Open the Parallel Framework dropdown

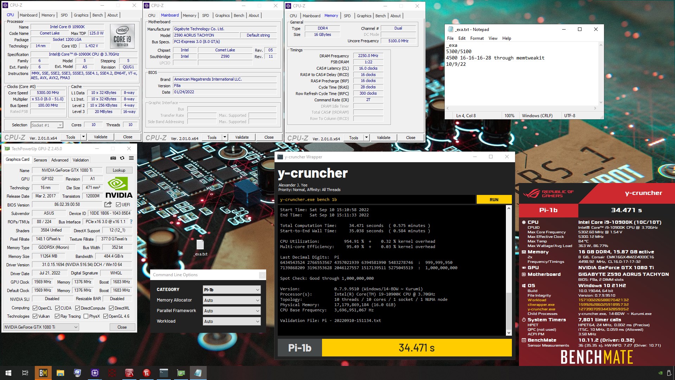click(x=232, y=311)
